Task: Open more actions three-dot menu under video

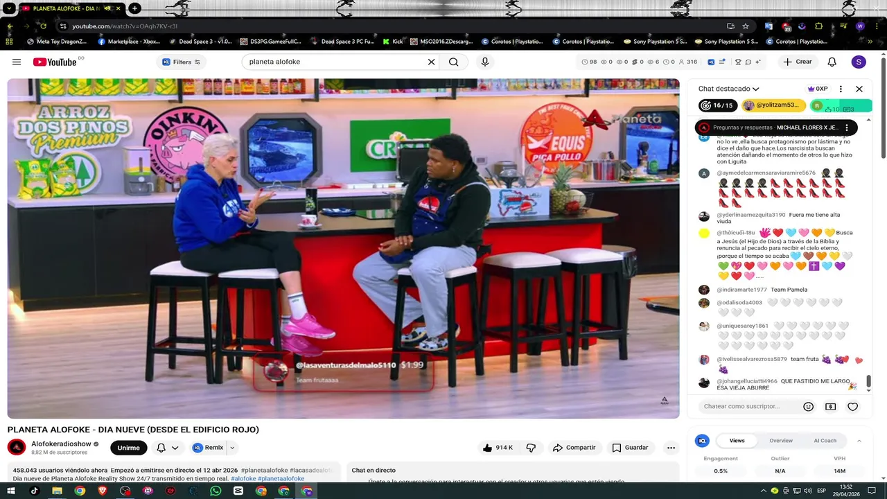Action: (x=671, y=448)
